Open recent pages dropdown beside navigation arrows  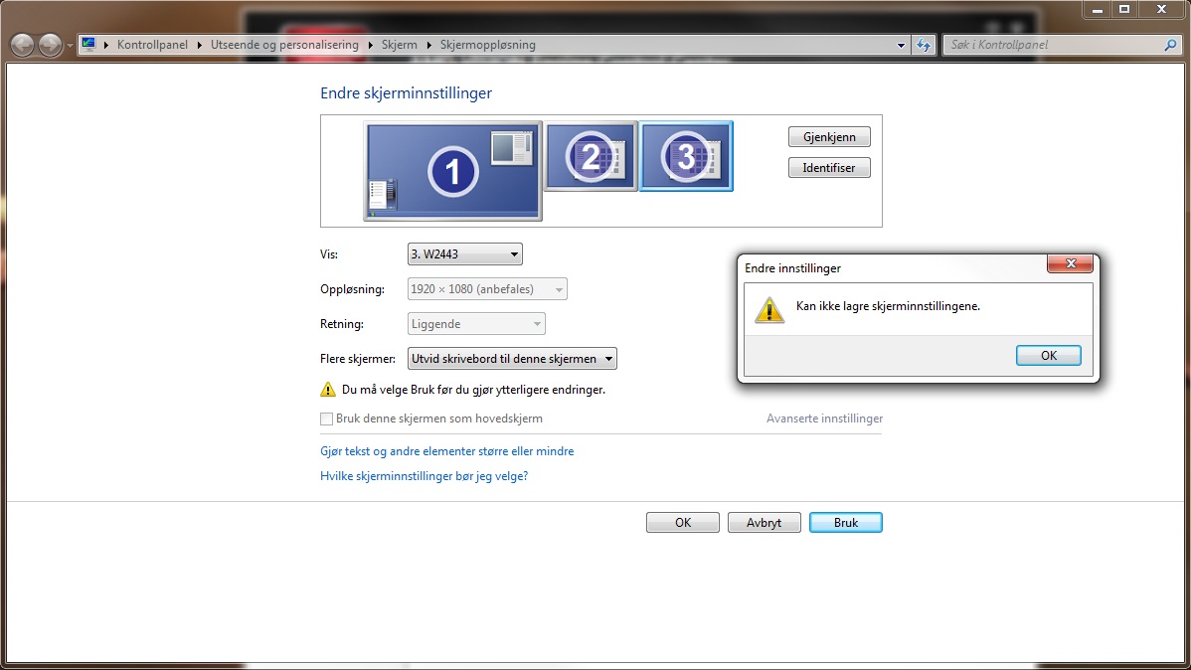(70, 46)
